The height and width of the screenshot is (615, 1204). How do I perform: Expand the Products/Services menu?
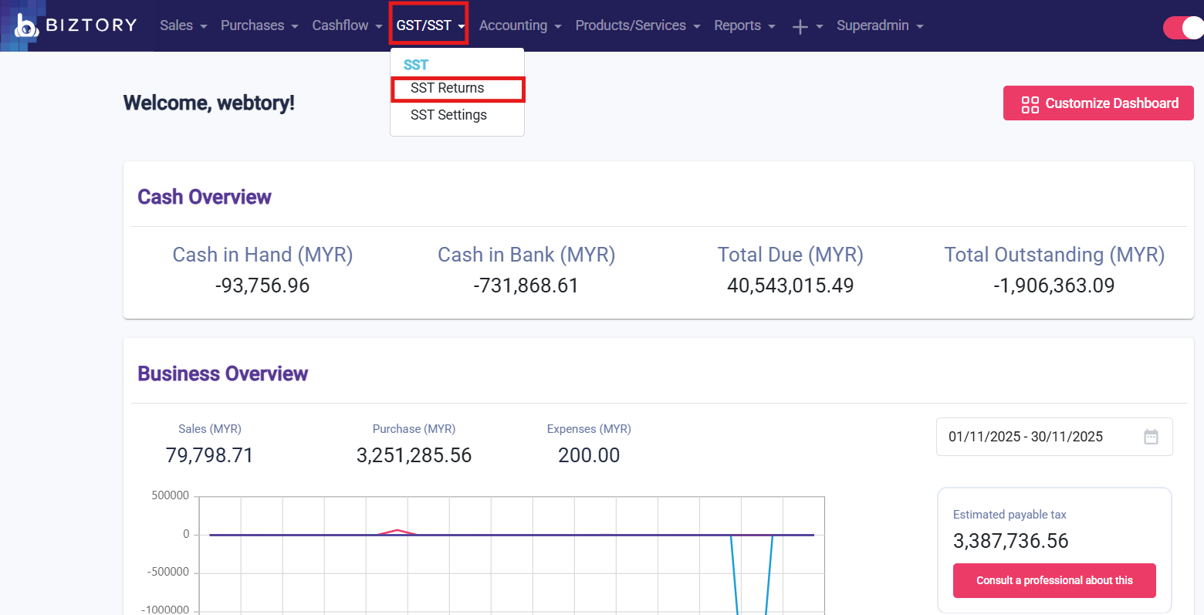point(638,25)
